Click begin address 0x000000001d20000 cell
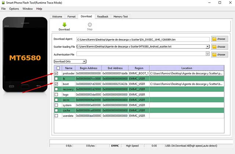This screenshot has width=235, height=154. (x=88, y=84)
